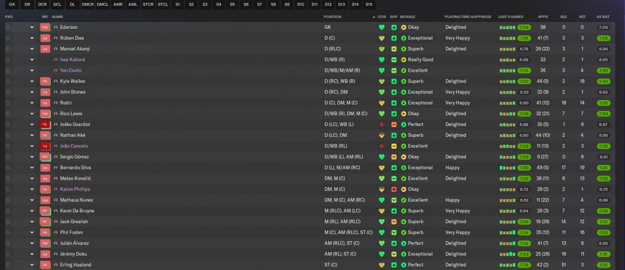Click the player info icon before Yan Couto
625x270 pixels.
(x=56, y=70)
